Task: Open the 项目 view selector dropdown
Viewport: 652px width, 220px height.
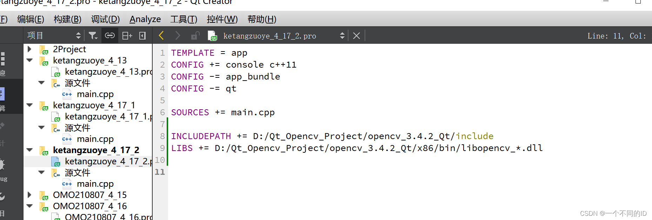Action: click(x=54, y=35)
